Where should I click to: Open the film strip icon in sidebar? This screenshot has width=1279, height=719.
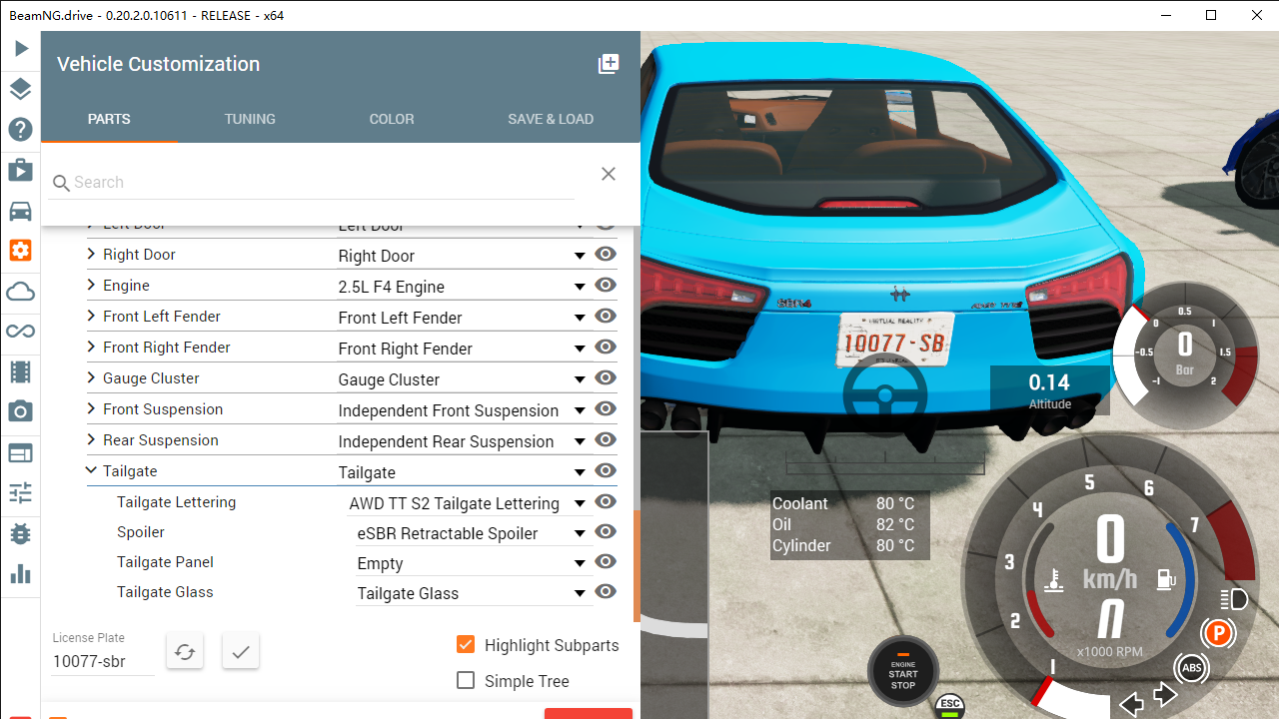[x=21, y=372]
